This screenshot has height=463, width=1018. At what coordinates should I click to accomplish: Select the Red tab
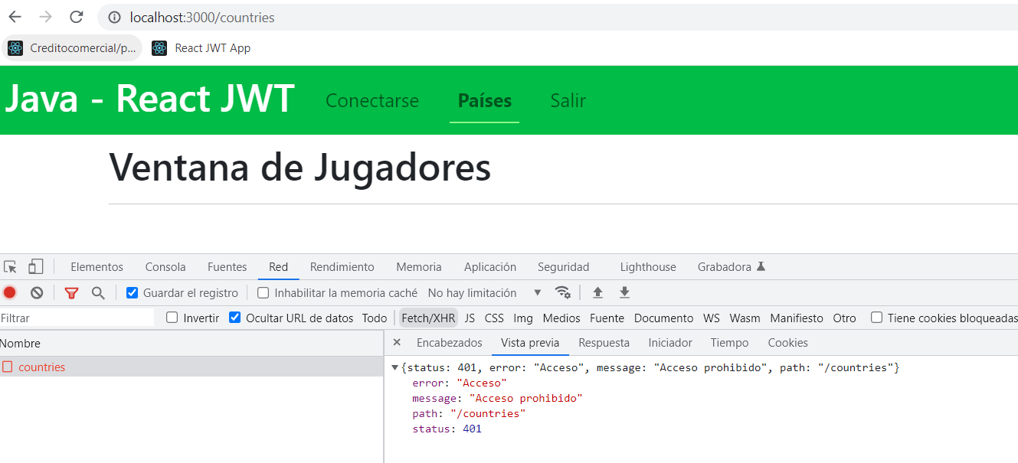pyautogui.click(x=278, y=267)
